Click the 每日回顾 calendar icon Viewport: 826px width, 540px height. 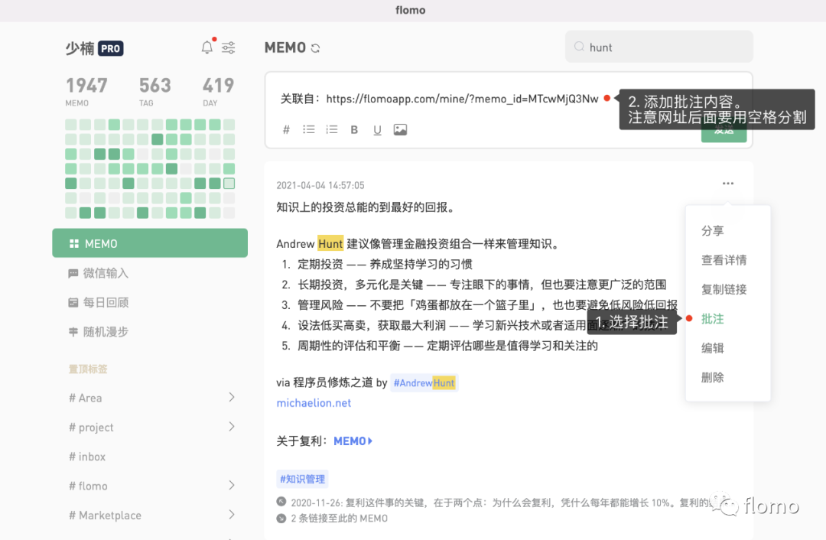(73, 302)
